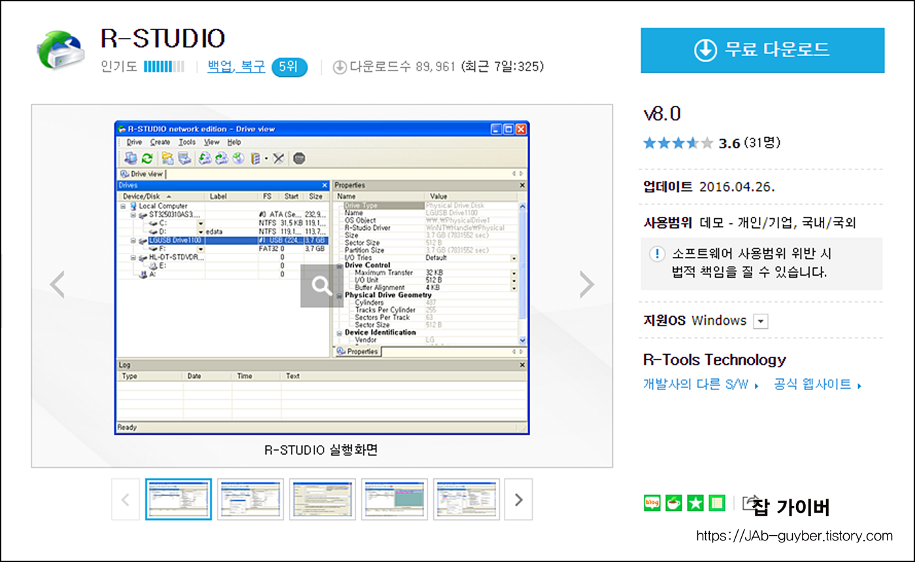Collapse the LGUSB Drive1100 node
The width and height of the screenshot is (915, 562).
pos(133,240)
